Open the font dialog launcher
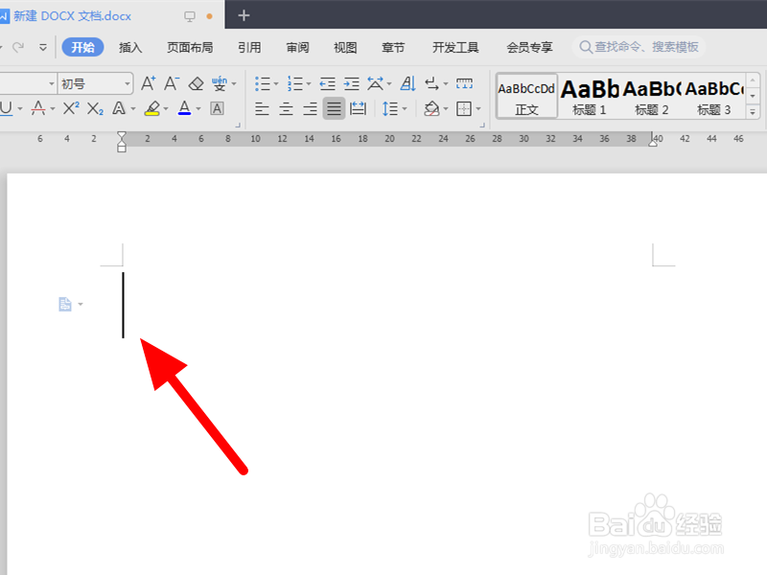This screenshot has width=767, height=575. coord(238,126)
